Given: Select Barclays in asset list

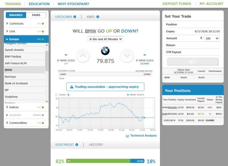Looking at the screenshot, I should (25, 77).
